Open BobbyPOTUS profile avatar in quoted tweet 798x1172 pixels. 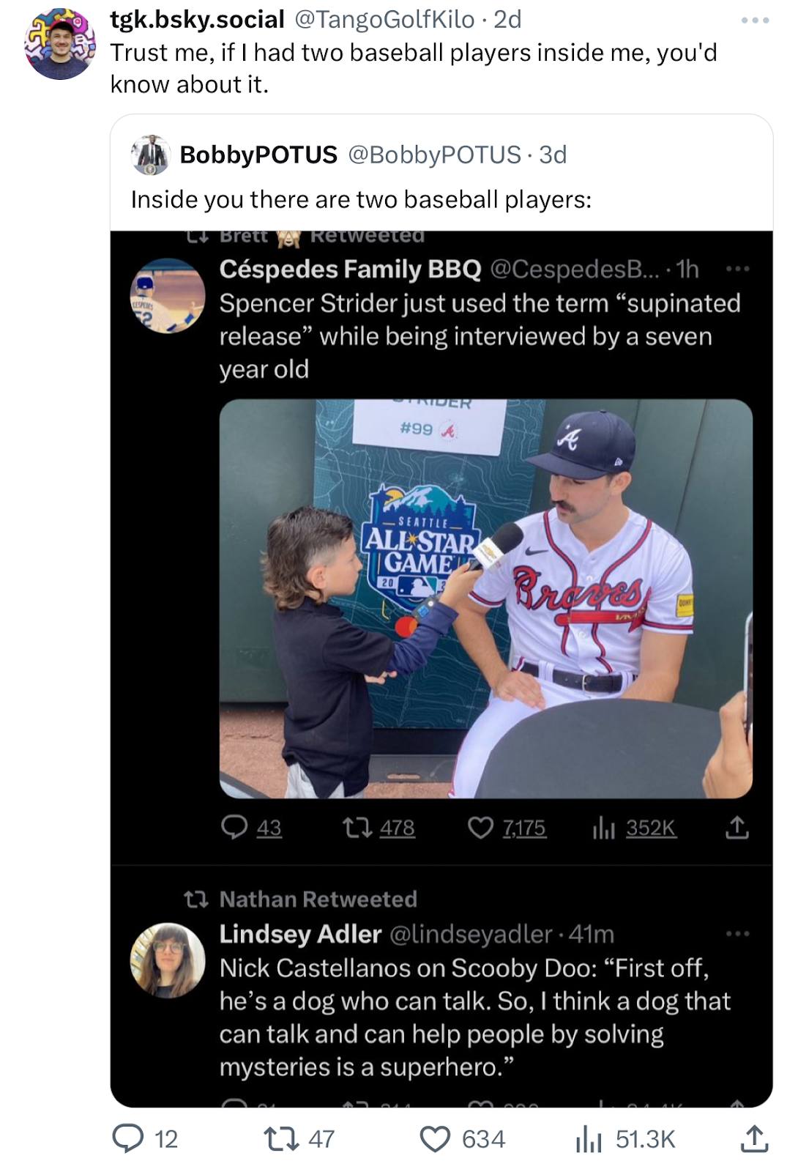point(151,155)
